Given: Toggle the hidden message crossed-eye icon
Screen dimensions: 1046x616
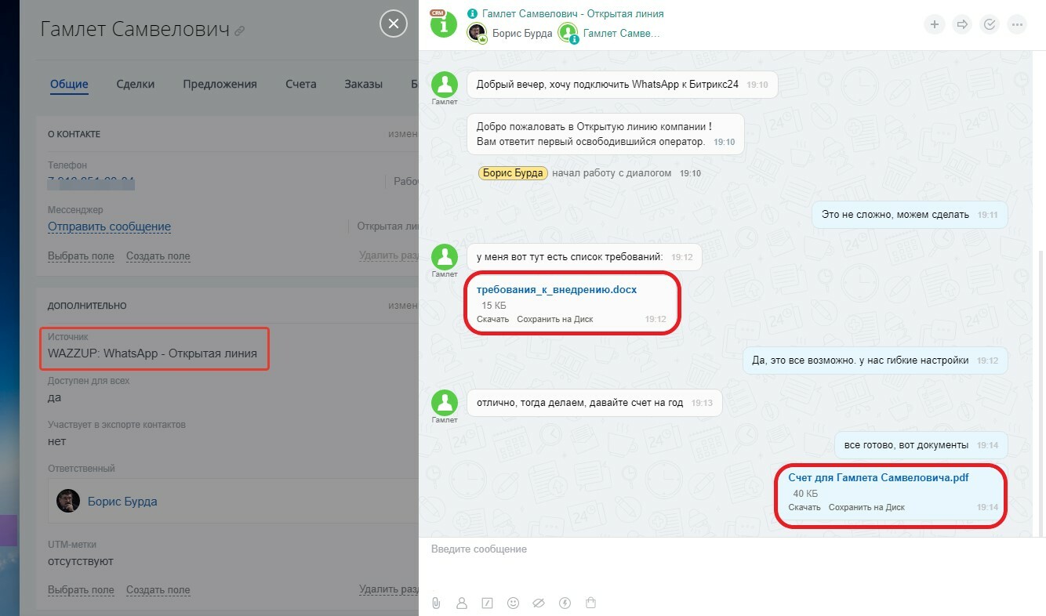Looking at the screenshot, I should coord(538,603).
